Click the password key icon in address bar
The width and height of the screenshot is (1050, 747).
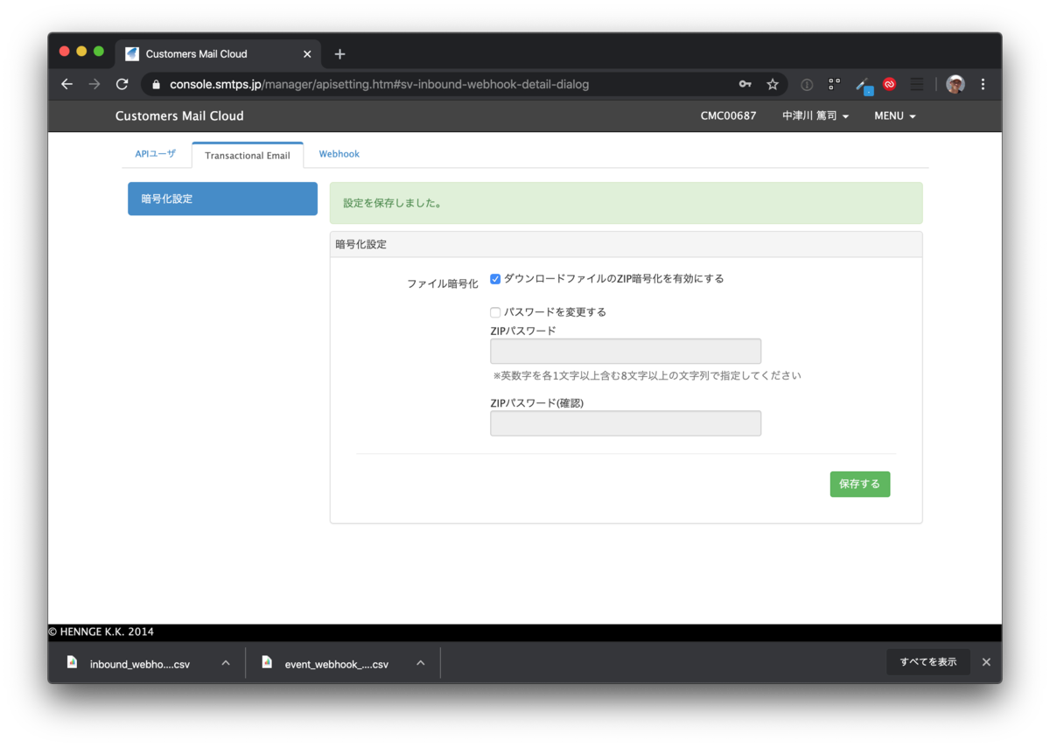pyautogui.click(x=745, y=84)
